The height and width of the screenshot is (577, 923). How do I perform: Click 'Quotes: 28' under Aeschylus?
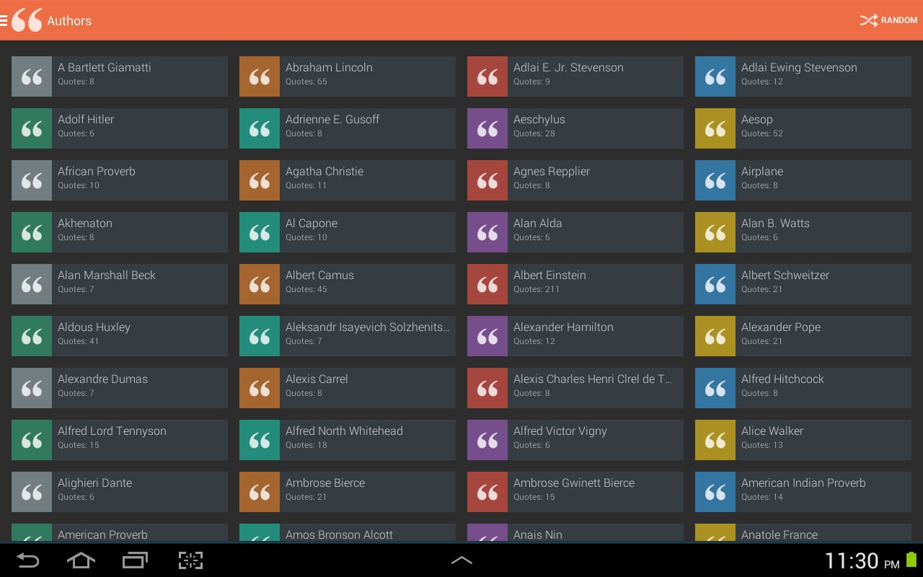(534, 133)
